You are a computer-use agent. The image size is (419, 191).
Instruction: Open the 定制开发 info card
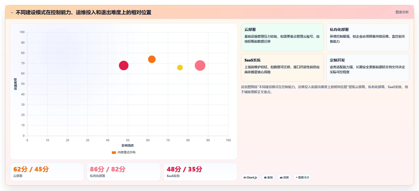[368, 68]
